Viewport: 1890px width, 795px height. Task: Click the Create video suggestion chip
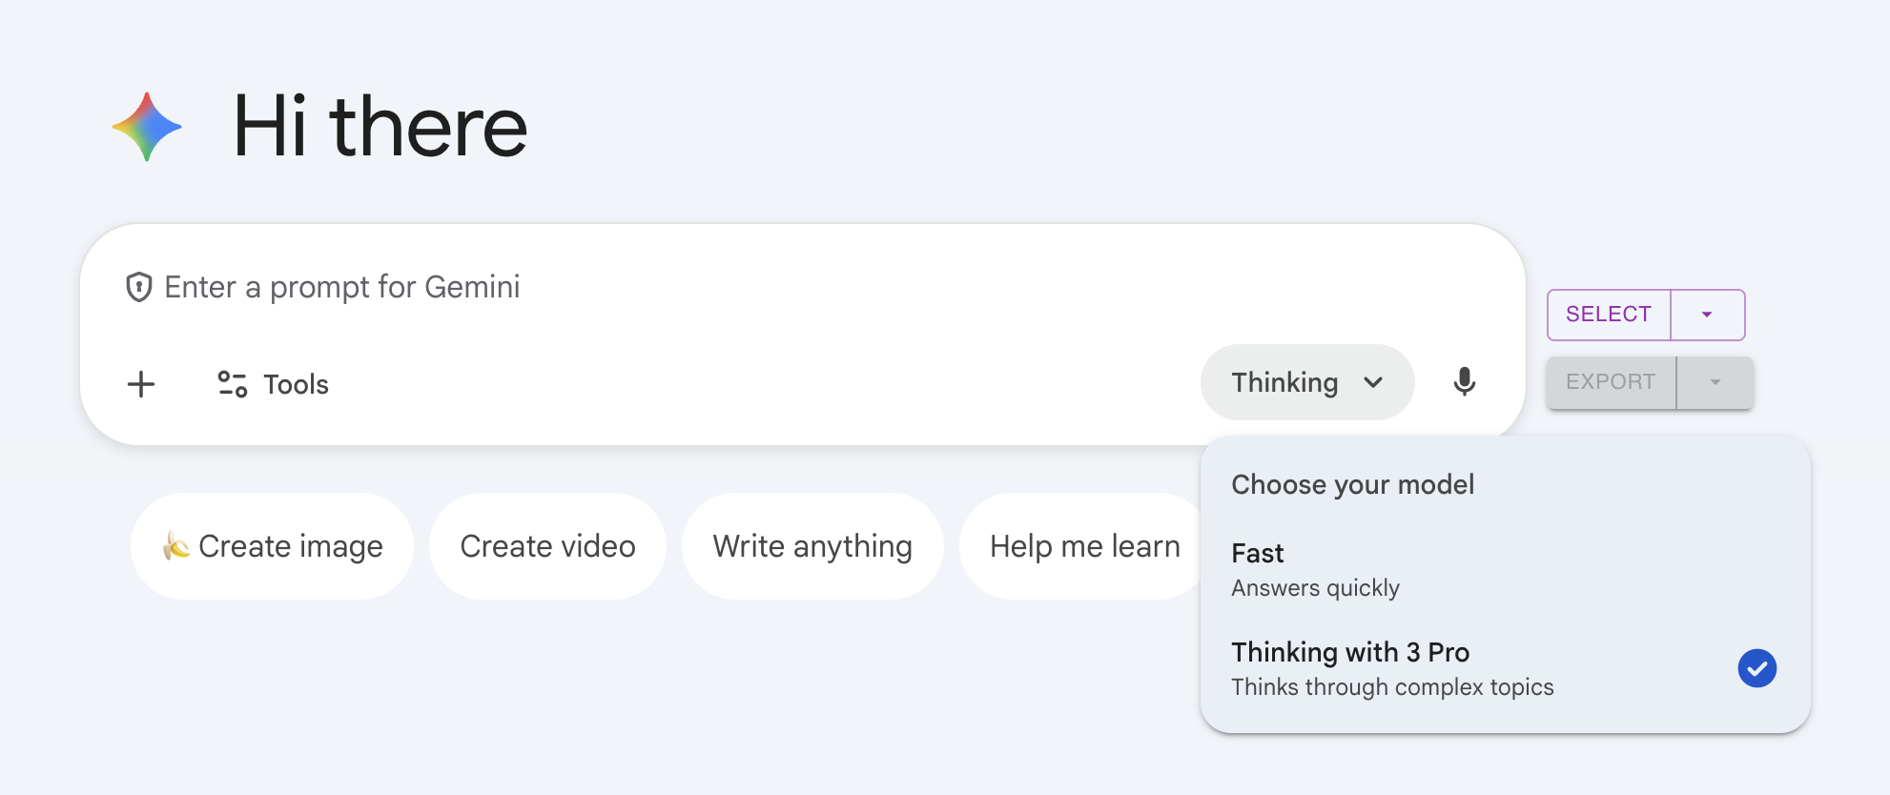pos(547,546)
